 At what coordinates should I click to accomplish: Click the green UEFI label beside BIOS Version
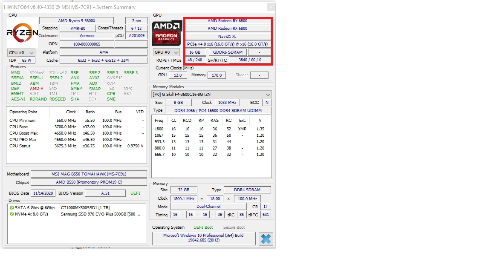pyautogui.click(x=135, y=193)
